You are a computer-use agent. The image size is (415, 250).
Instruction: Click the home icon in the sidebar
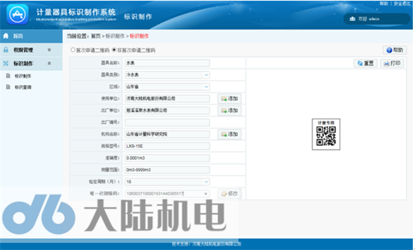[6, 36]
